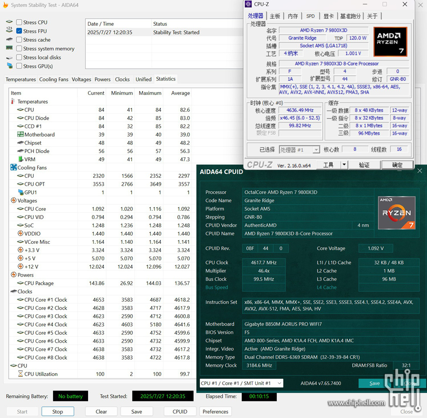Click the +3.3 V voltage icon
427x418 pixels.
20,250
